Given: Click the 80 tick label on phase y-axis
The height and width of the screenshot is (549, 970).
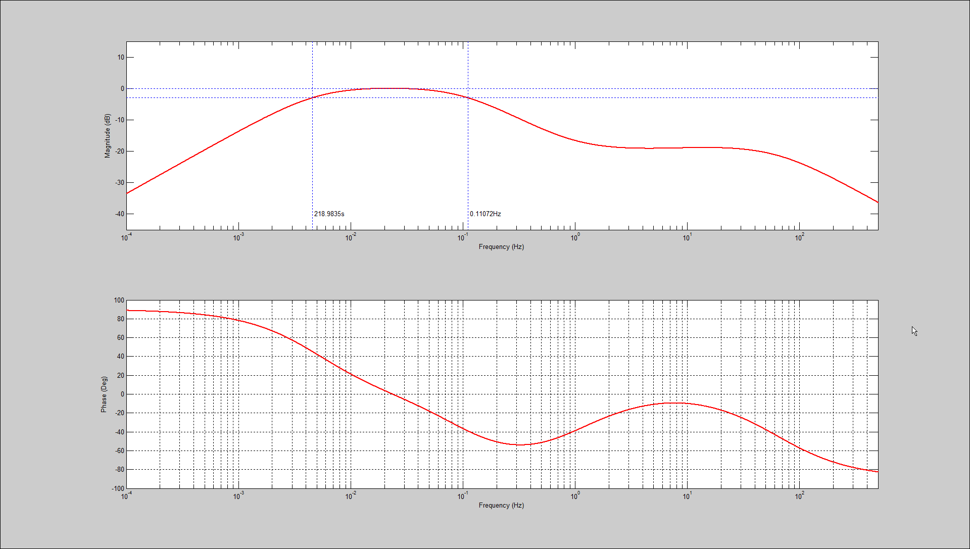Looking at the screenshot, I should (x=121, y=319).
